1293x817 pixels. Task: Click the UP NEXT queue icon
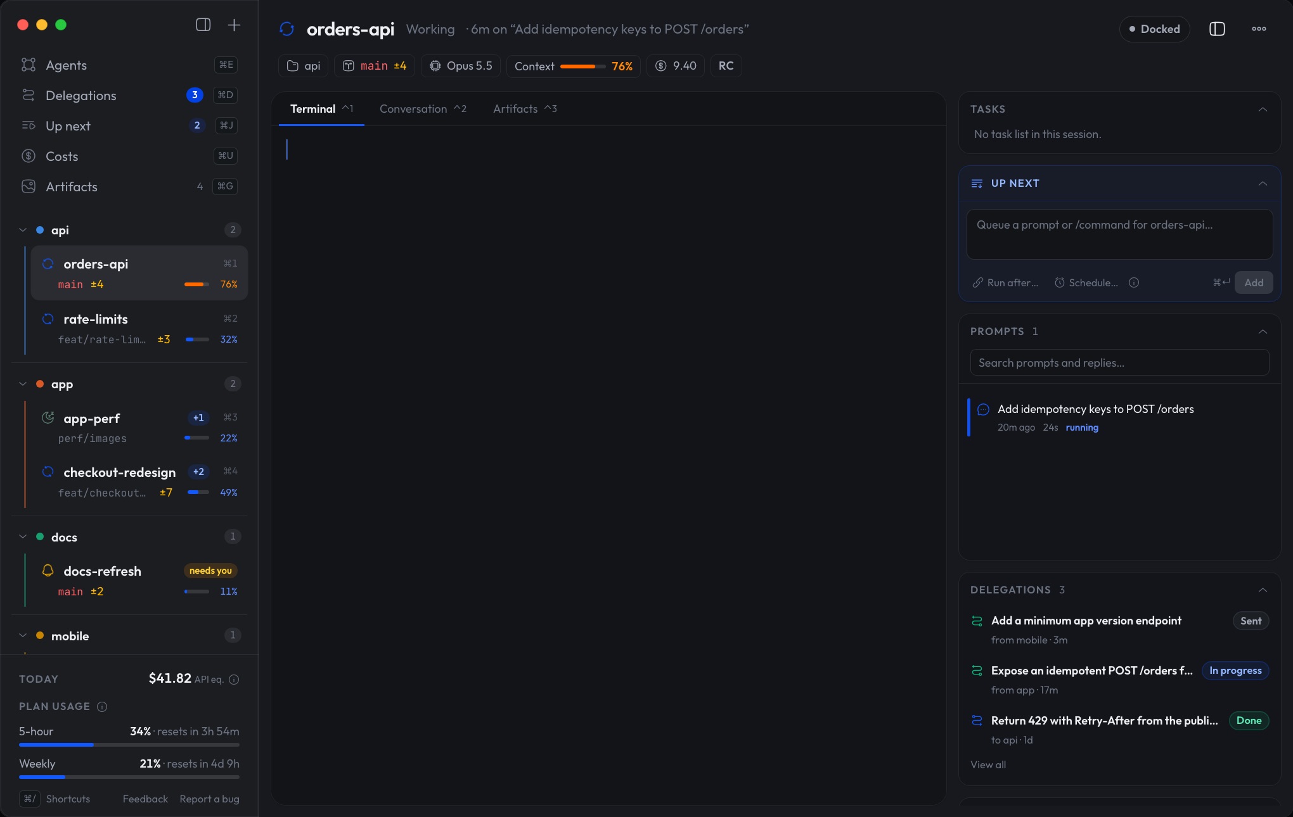click(977, 183)
